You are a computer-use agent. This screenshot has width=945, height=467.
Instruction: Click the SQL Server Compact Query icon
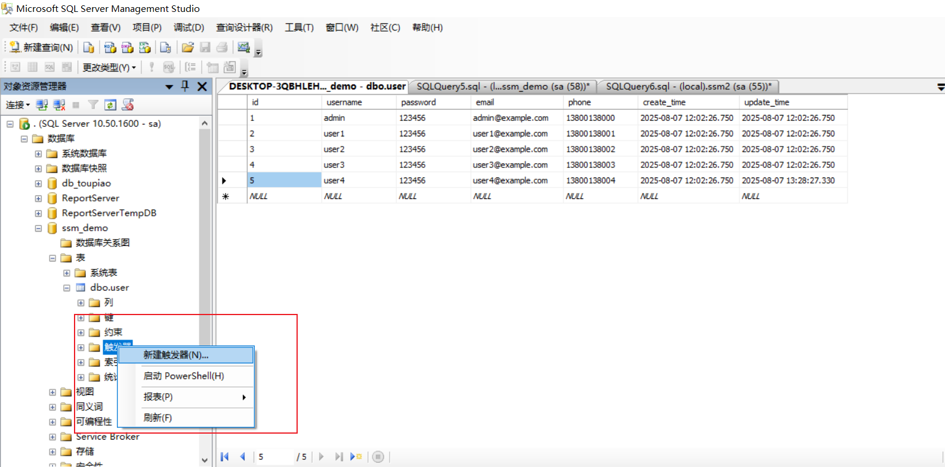coord(165,48)
